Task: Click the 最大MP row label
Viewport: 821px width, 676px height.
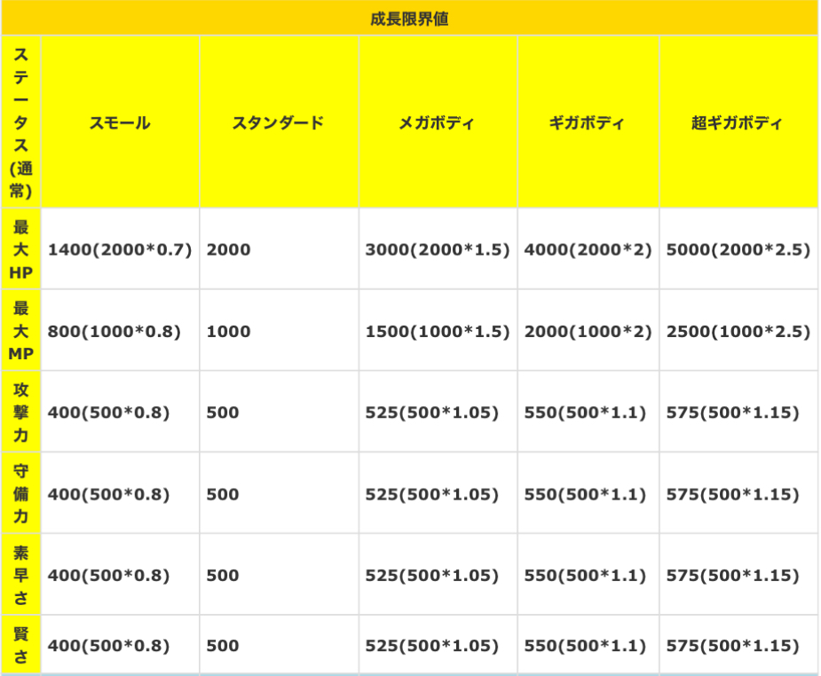Action: click(x=20, y=331)
